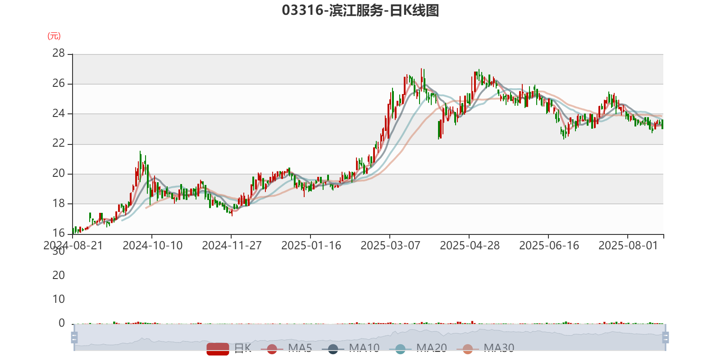The height and width of the screenshot is (360, 721).
Task: Click the 20 volume axis label
Action: tap(59, 275)
